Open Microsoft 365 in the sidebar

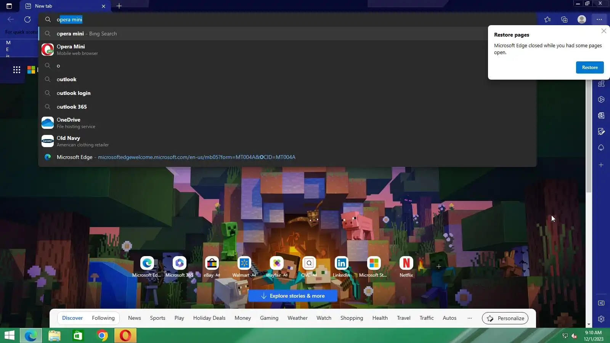pyautogui.click(x=601, y=99)
